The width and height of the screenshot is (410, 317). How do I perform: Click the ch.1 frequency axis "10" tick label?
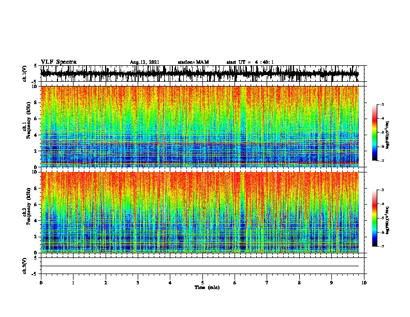click(x=35, y=87)
